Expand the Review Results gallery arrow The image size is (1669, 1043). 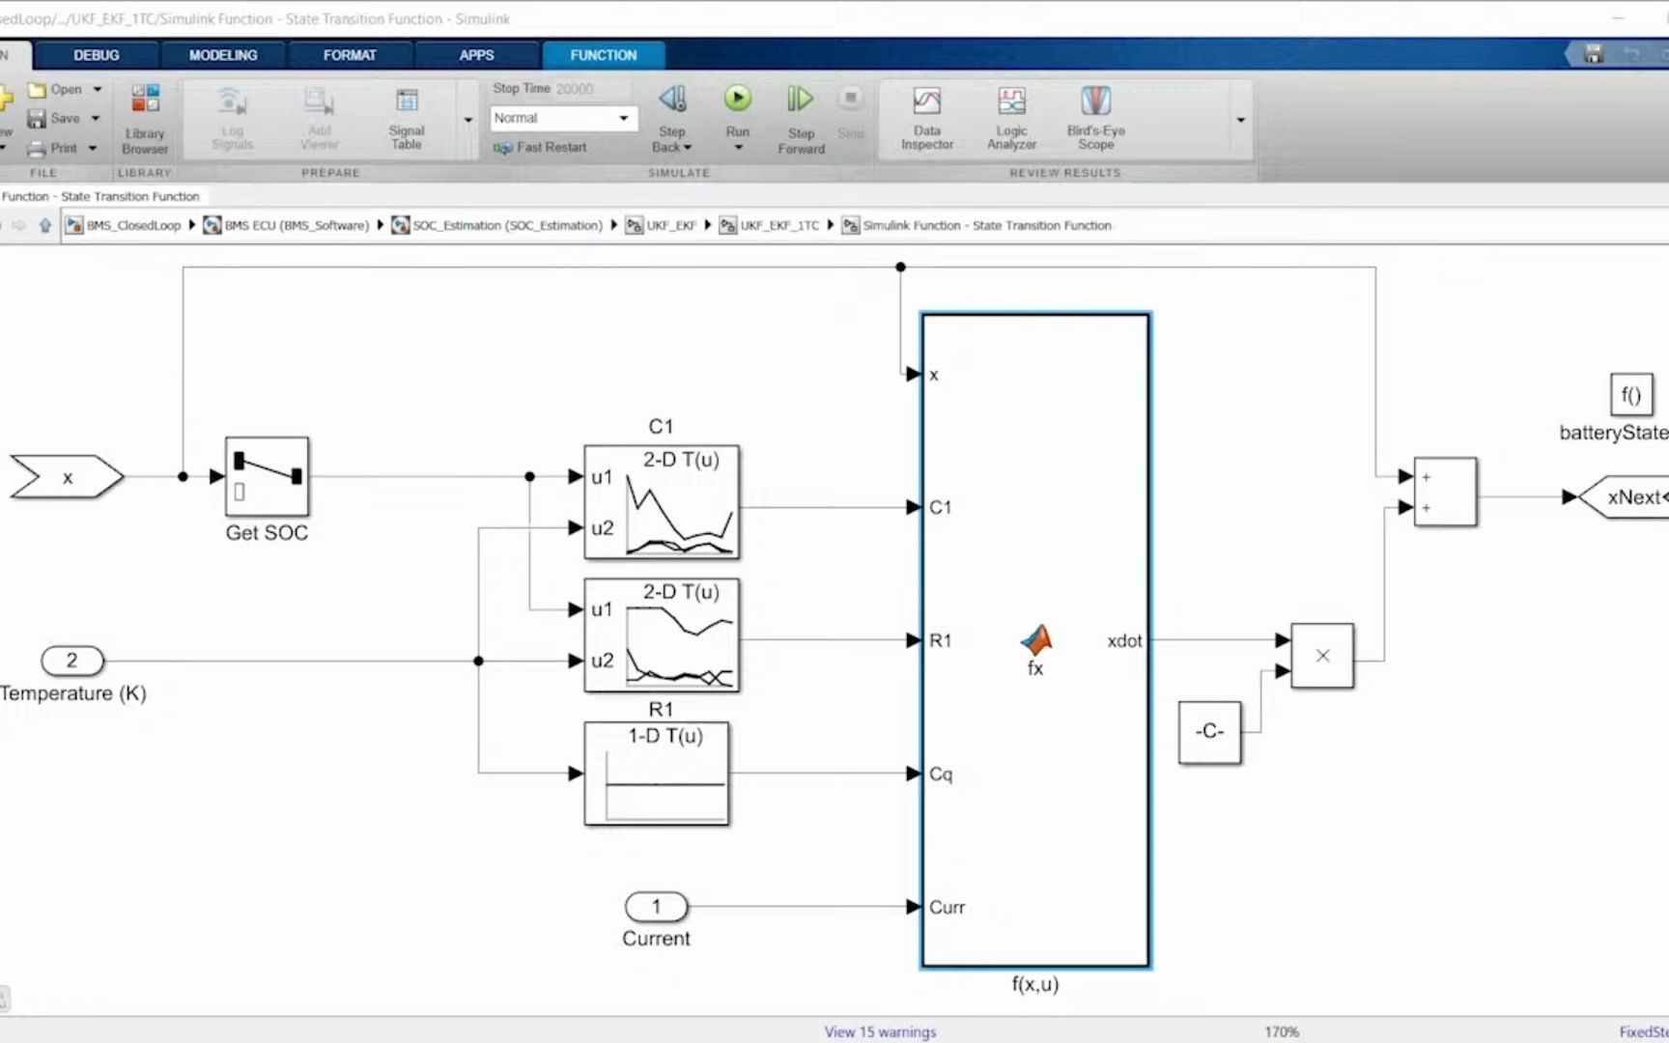(x=1240, y=121)
